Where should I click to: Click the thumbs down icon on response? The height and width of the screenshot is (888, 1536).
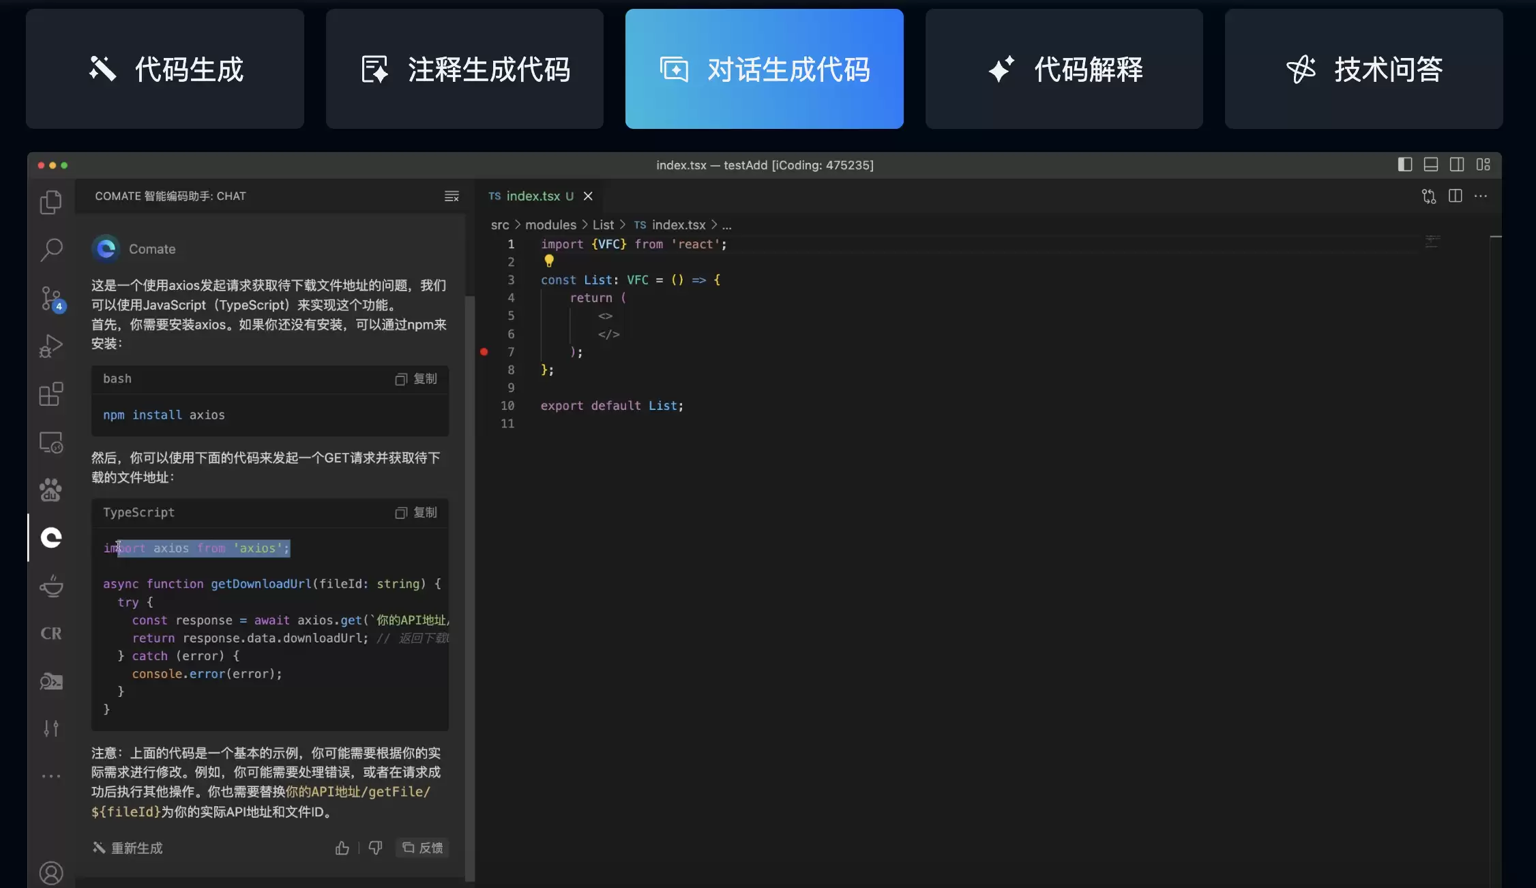[x=375, y=848]
